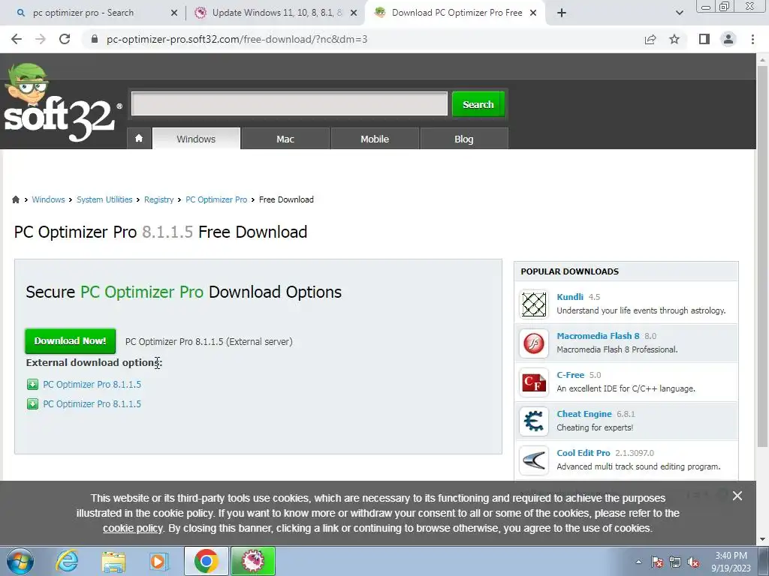Open the green gear app on taskbar

click(253, 561)
